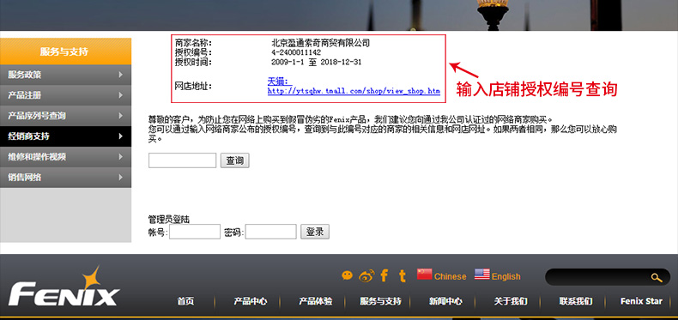Open the 天猫 shop link
Viewport: 678px width, 320px height.
[x=280, y=82]
